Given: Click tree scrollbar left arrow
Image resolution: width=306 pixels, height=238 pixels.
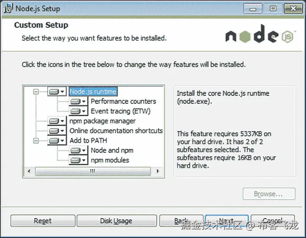Looking at the screenshot, I should 29,171.
